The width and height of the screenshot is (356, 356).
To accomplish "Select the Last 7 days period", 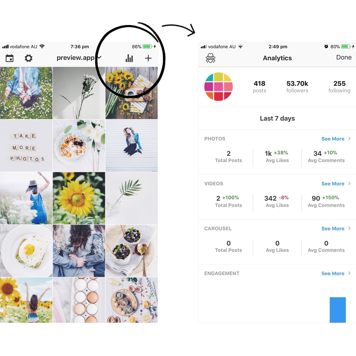I will click(277, 118).
